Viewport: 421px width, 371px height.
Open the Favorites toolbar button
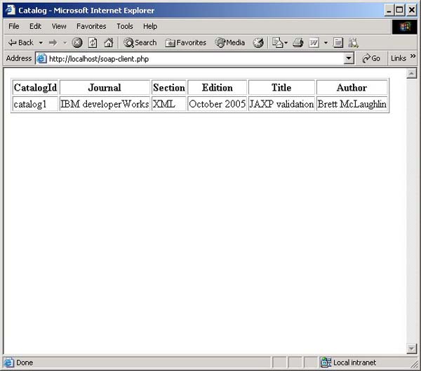(x=185, y=42)
